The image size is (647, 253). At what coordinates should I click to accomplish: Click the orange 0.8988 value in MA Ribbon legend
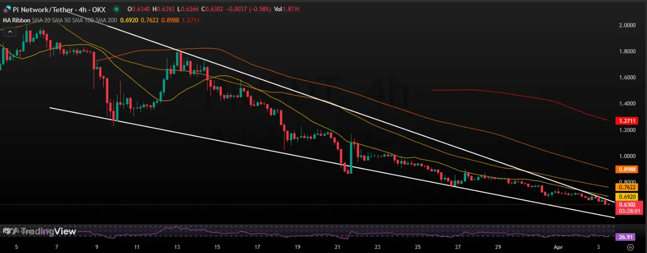(x=170, y=20)
